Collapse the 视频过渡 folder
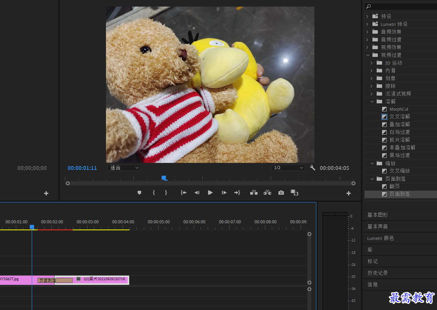The width and height of the screenshot is (437, 310). (368, 55)
